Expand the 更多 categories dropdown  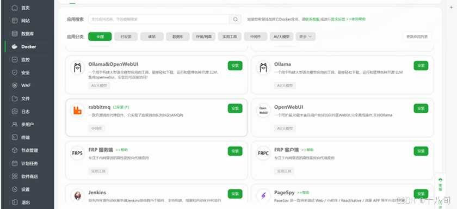click(305, 36)
